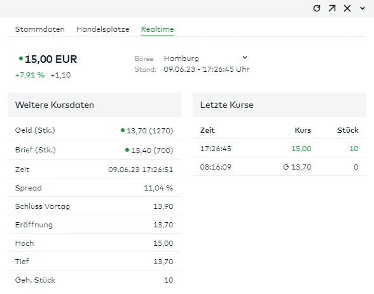Open widget in new window arrow icon
Image resolution: width=374 pixels, height=294 pixels.
coord(332,8)
